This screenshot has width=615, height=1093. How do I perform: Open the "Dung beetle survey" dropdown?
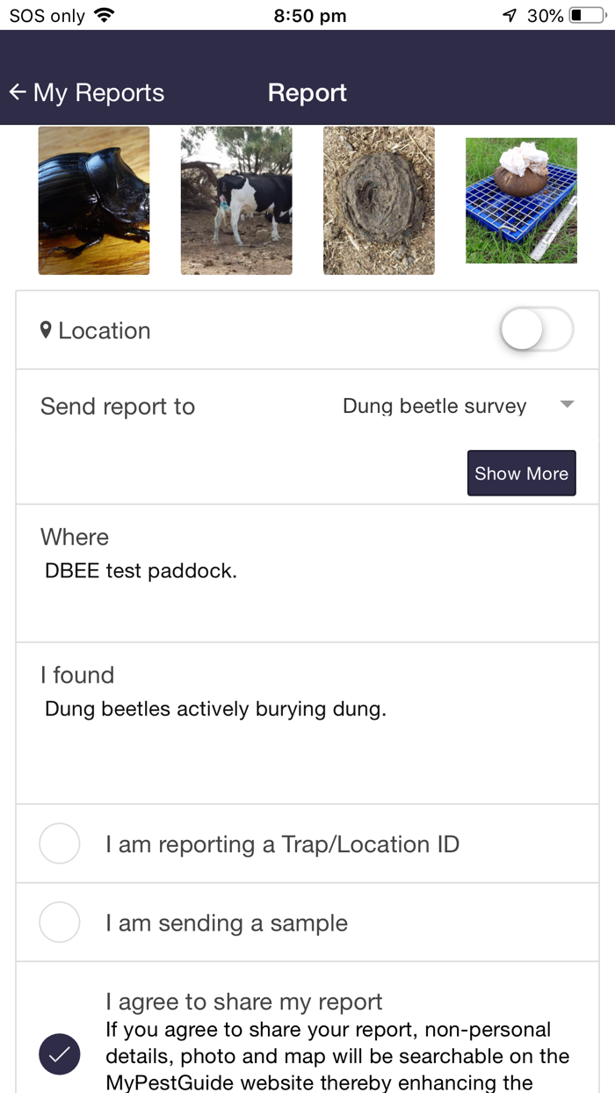(435, 406)
